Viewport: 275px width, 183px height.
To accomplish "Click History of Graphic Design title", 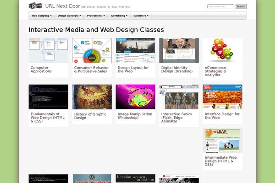I will [90, 116].
